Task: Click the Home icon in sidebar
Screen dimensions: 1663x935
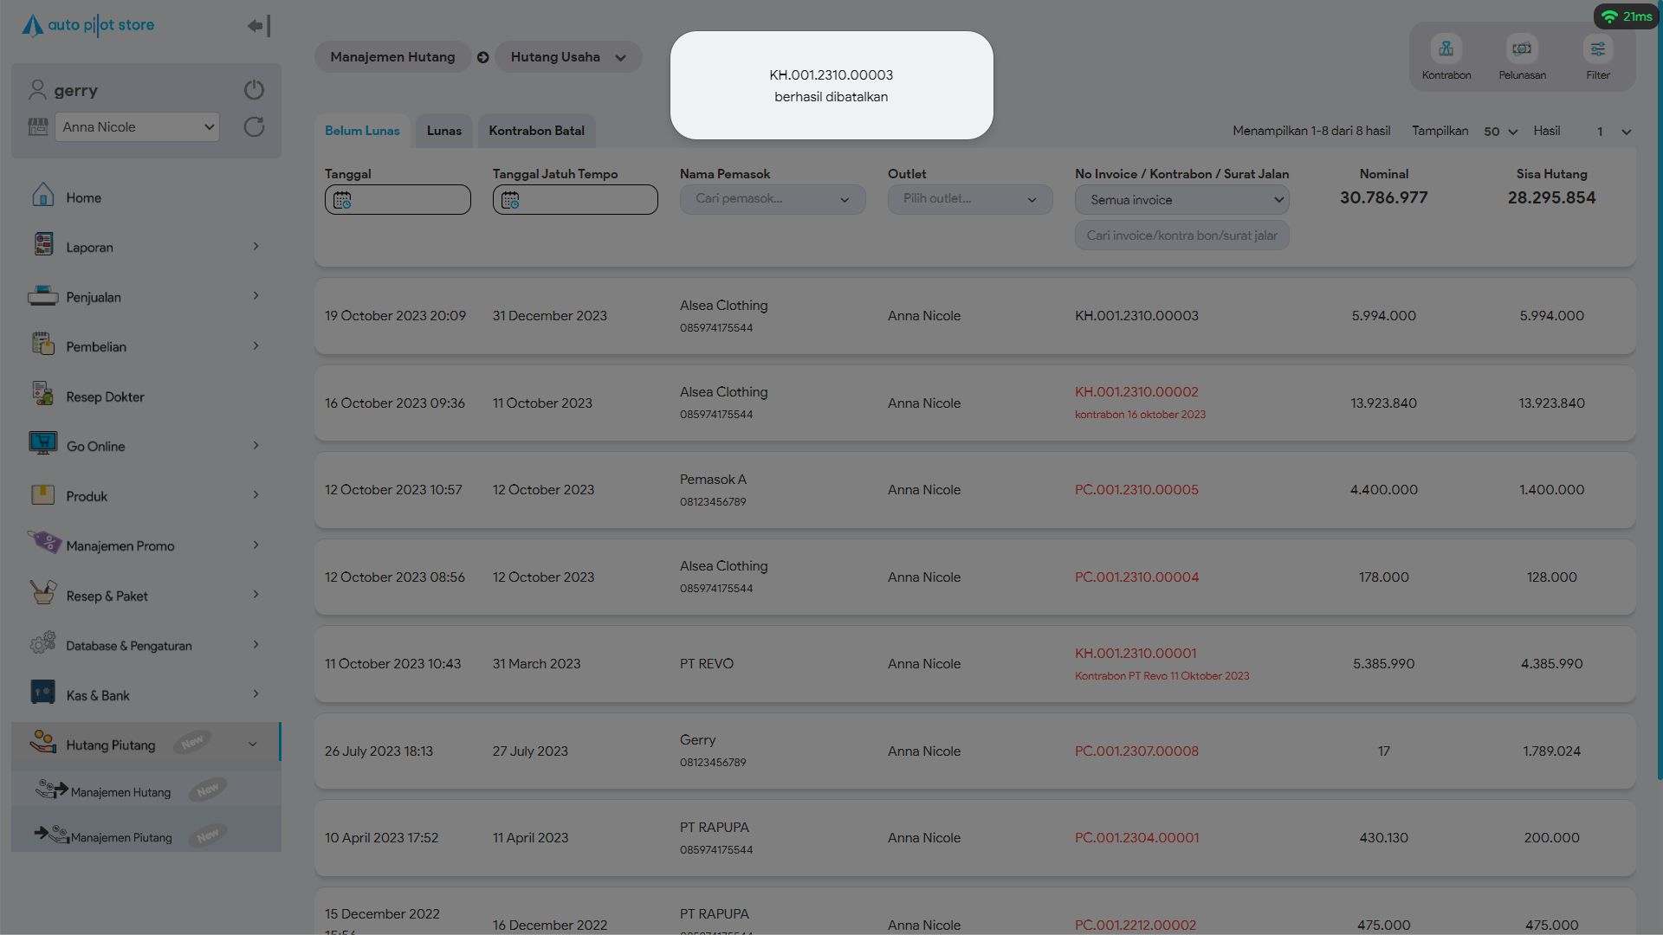Action: pos(43,196)
